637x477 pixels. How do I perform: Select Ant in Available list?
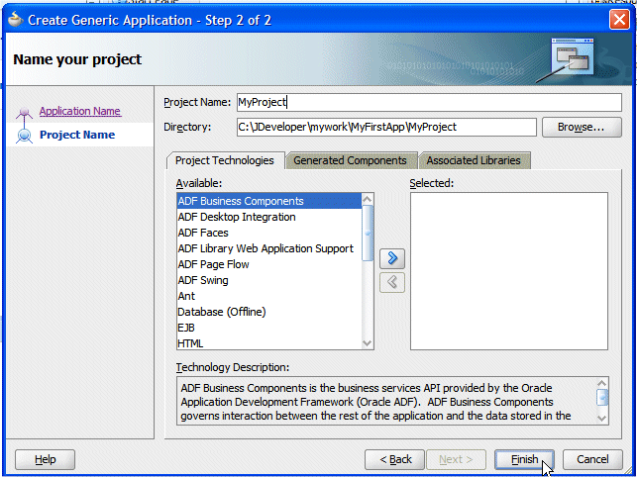click(268, 296)
